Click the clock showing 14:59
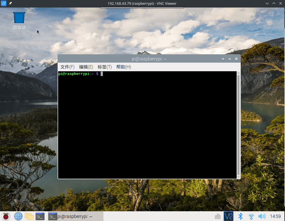285x221 pixels. 275,216
